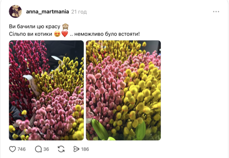The image size is (229, 158).
Task: Click the 21 год timestamp
Action: tap(79, 12)
